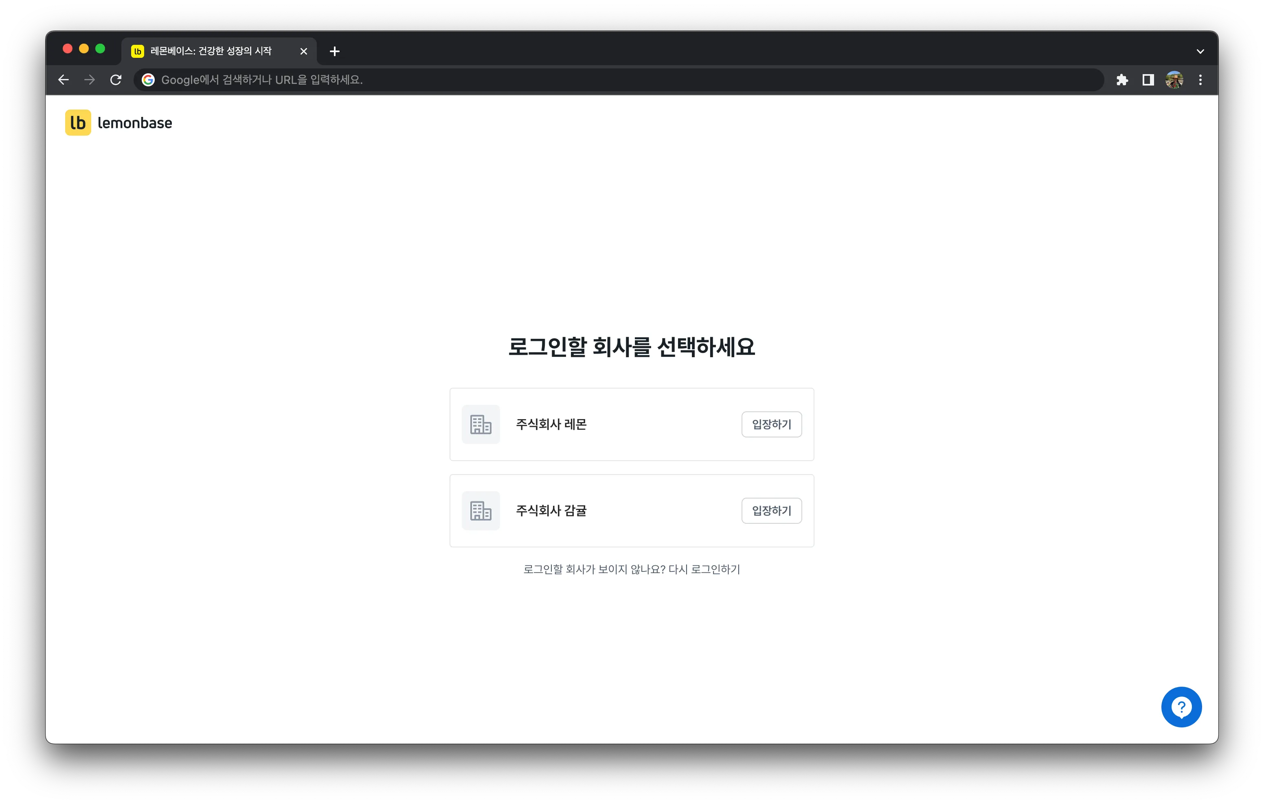Select the 레몬베이스 browser tab
The height and width of the screenshot is (804, 1264).
[219, 51]
